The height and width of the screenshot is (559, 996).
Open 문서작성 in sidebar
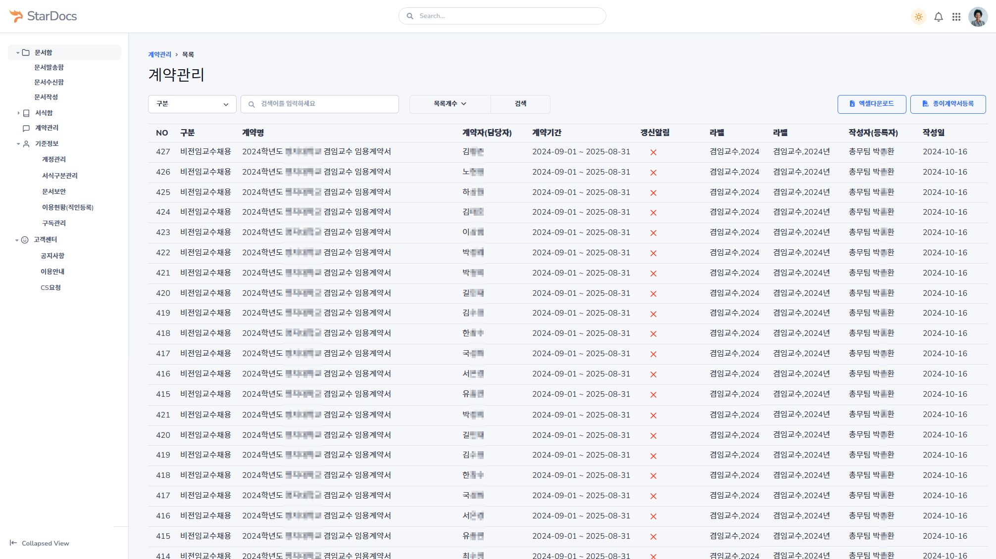(x=46, y=97)
